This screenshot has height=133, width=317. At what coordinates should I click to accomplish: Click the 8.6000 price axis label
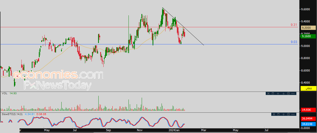[306, 70]
